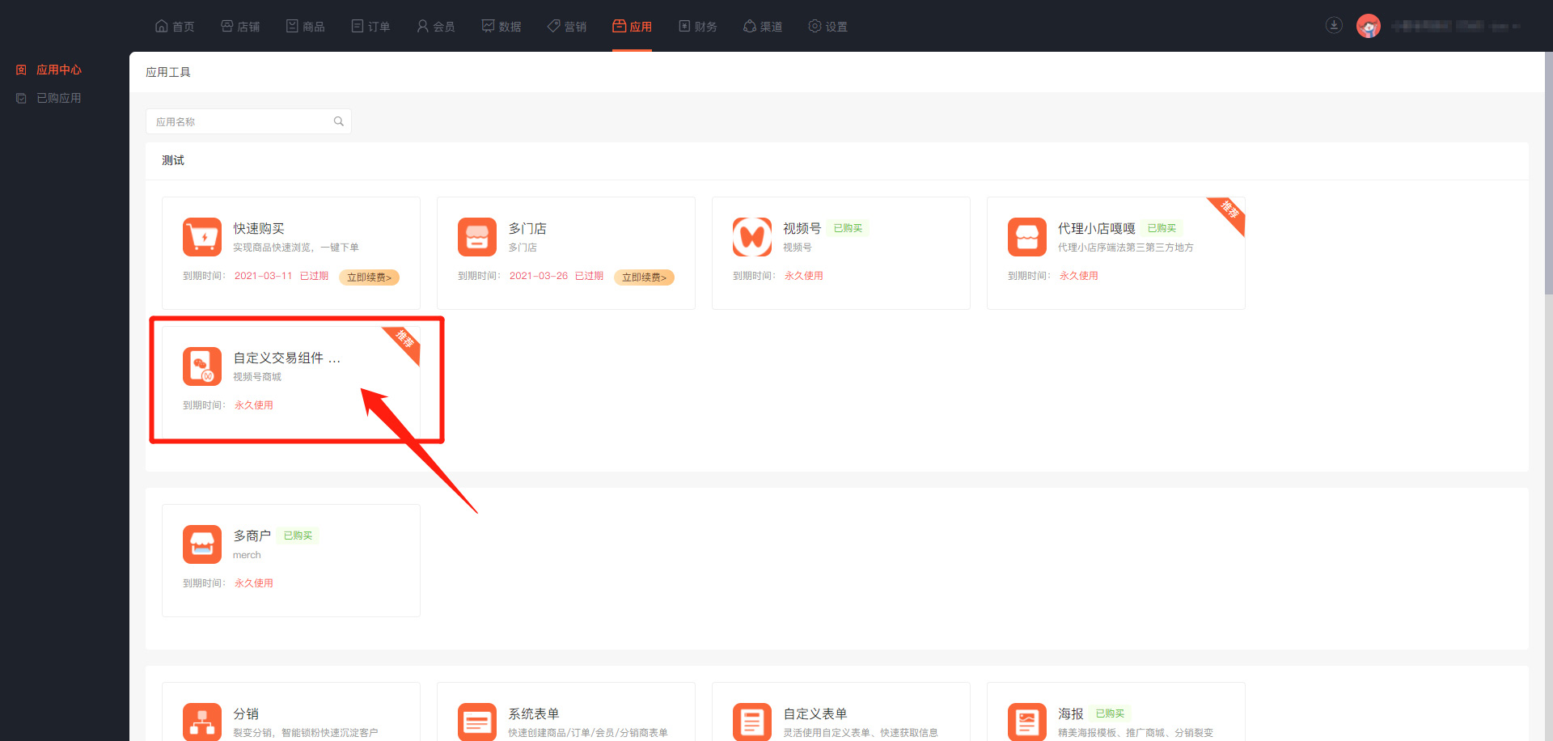Open the 自定义交易组件 app icon
This screenshot has width=1553, height=741.
201,366
